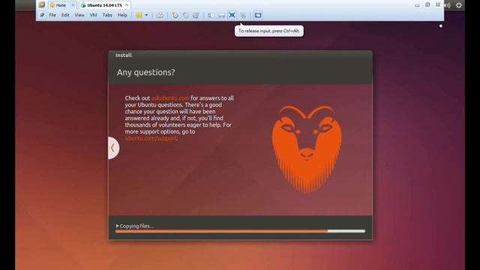Viewport: 480px width, 270px height.
Task: Select the Ubuntu 14.04 LTS tab
Action: pos(104,5)
